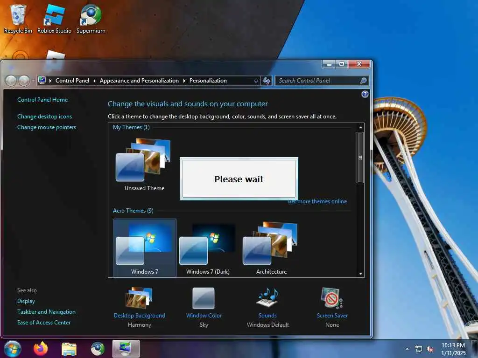Screen dimensions: 478x358
Task: Open Ease of Access Center link
Action: tap(43, 323)
